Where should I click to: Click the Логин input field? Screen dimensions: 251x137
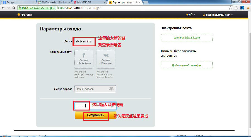83,41
